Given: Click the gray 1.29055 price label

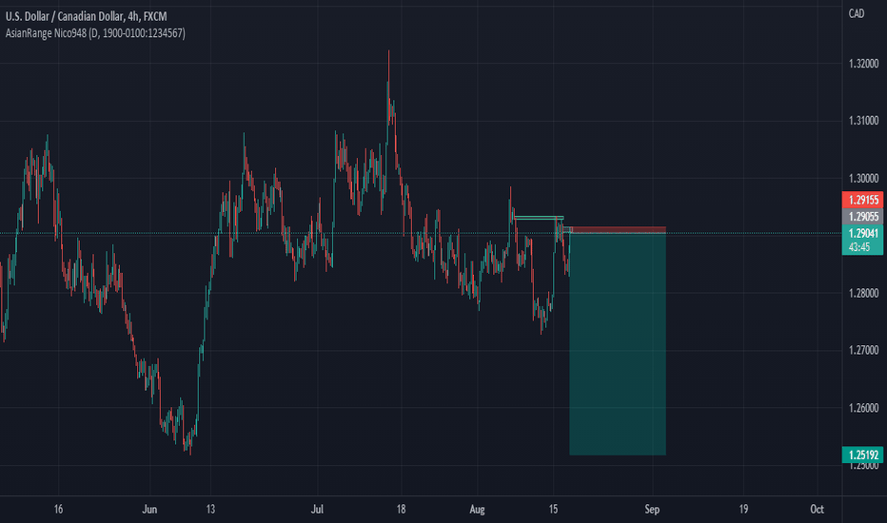Looking at the screenshot, I should 862,217.
